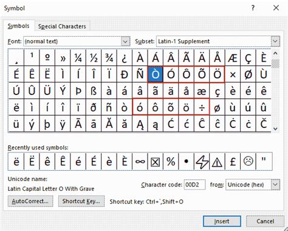288x231 pixels.
Task: Choose the masculine ordinal º symbol
Action: click(x=47, y=58)
